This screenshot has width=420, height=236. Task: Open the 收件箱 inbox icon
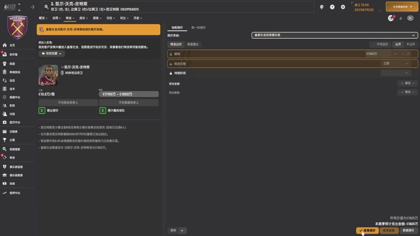pyautogui.click(x=5, y=55)
